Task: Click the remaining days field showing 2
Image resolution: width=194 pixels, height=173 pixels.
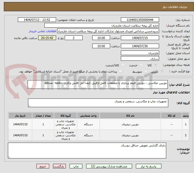Action: pos(74,38)
